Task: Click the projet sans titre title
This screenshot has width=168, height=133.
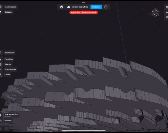Action: coord(80,7)
